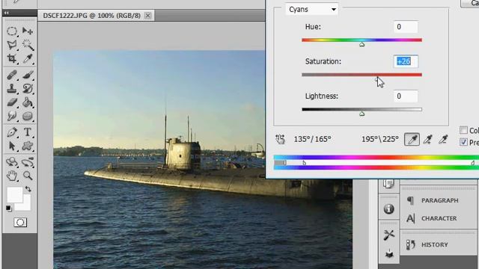
Task: Reset default foreground and background colors
Action: coord(8,208)
